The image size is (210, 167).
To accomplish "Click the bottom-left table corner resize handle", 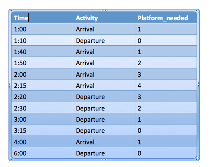I will 11,159.
